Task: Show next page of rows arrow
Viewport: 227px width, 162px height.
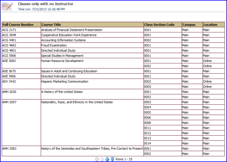Action: click(107, 159)
